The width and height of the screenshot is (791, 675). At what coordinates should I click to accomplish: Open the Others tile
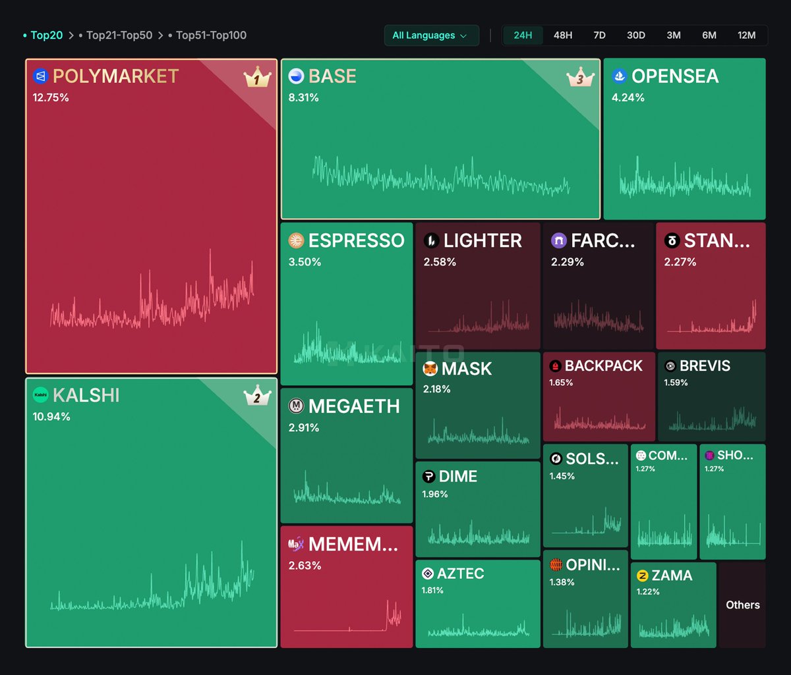(743, 605)
